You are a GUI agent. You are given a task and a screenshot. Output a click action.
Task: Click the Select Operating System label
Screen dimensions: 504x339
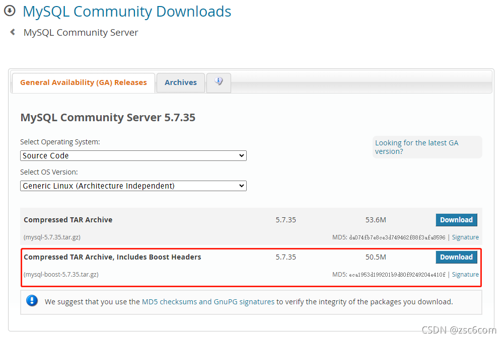(60, 142)
